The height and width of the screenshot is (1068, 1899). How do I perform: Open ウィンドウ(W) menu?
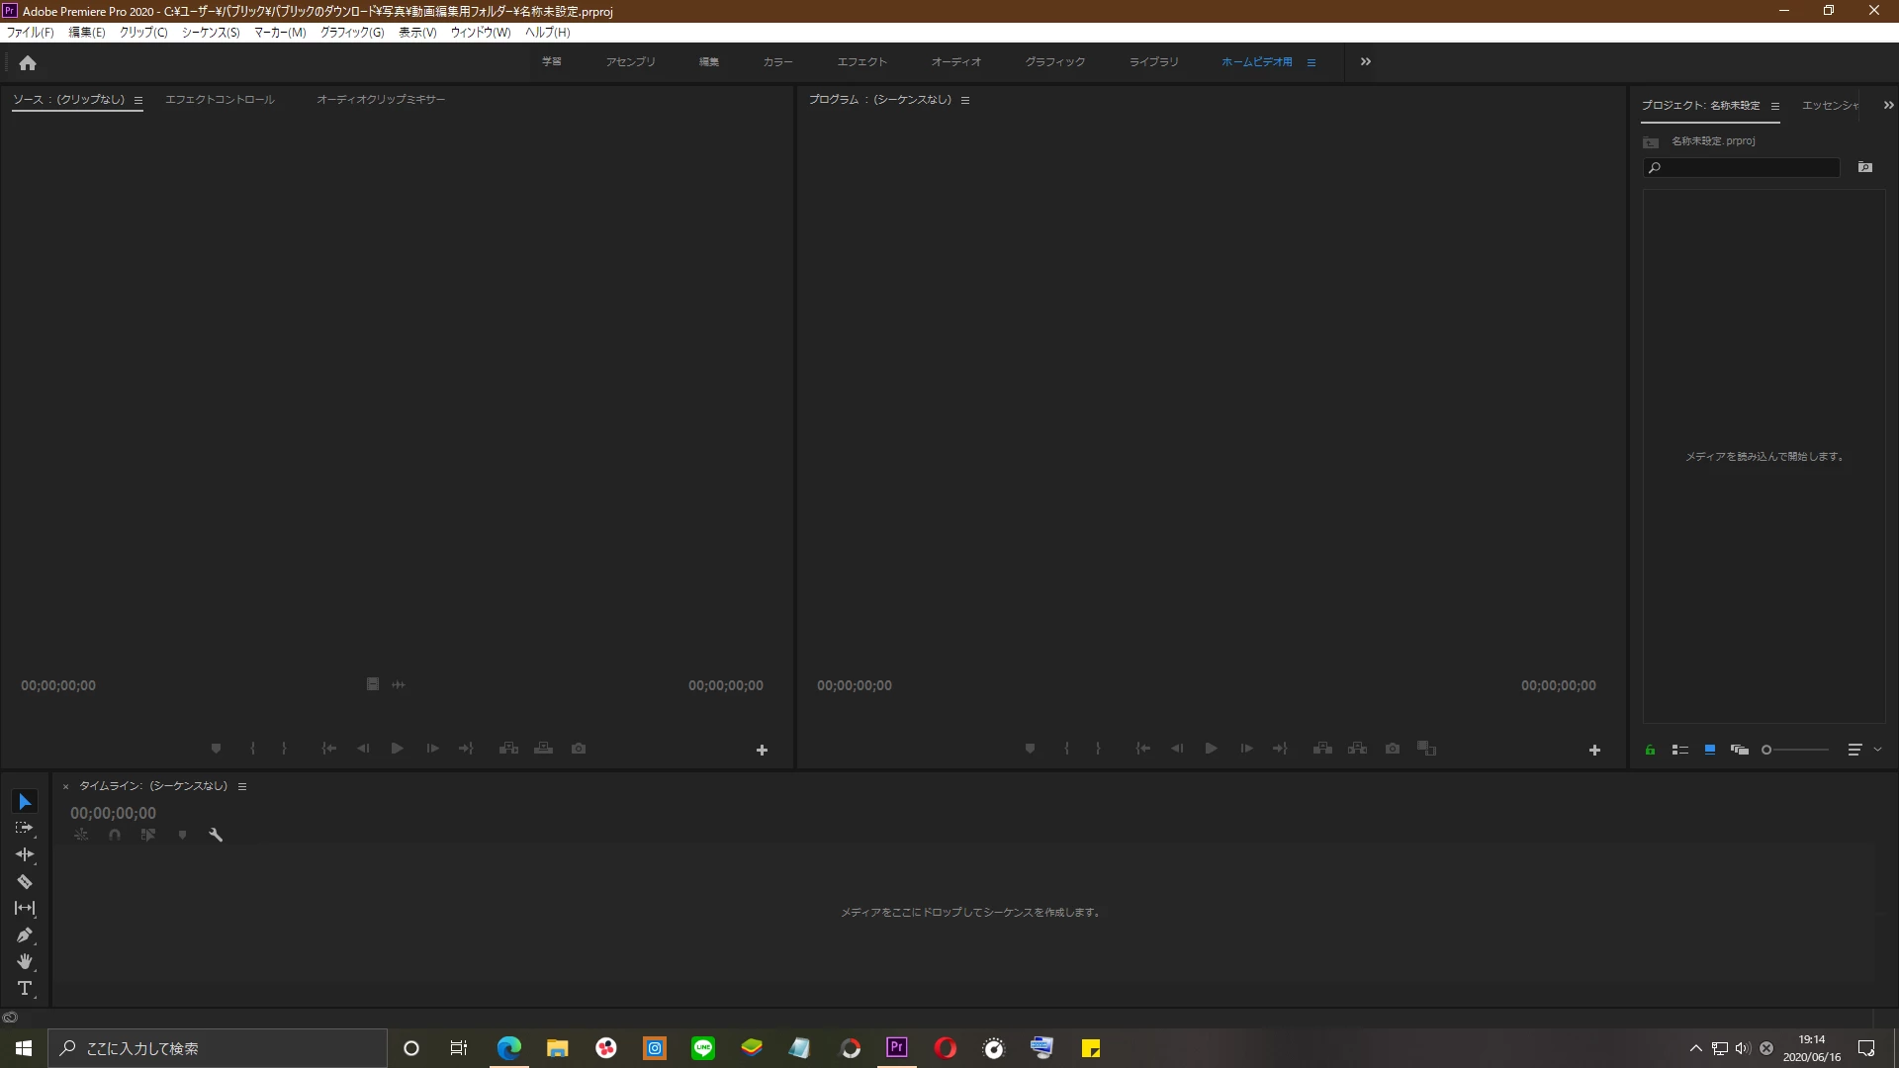tap(481, 33)
